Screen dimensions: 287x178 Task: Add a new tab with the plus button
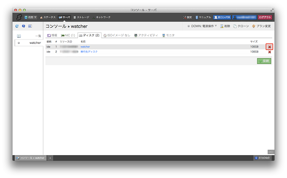(x=50, y=158)
